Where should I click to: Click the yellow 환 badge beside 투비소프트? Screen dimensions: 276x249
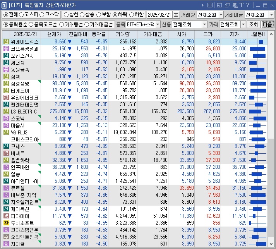click(x=6, y=223)
